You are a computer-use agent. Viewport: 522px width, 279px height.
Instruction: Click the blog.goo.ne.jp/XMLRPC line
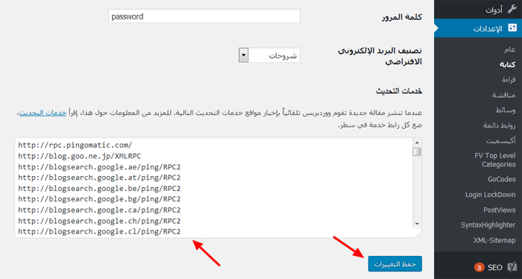click(80, 156)
